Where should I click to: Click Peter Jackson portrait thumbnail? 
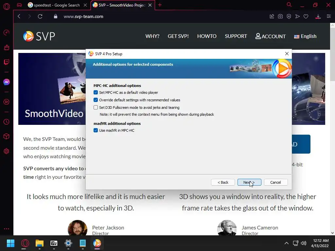pos(77,228)
